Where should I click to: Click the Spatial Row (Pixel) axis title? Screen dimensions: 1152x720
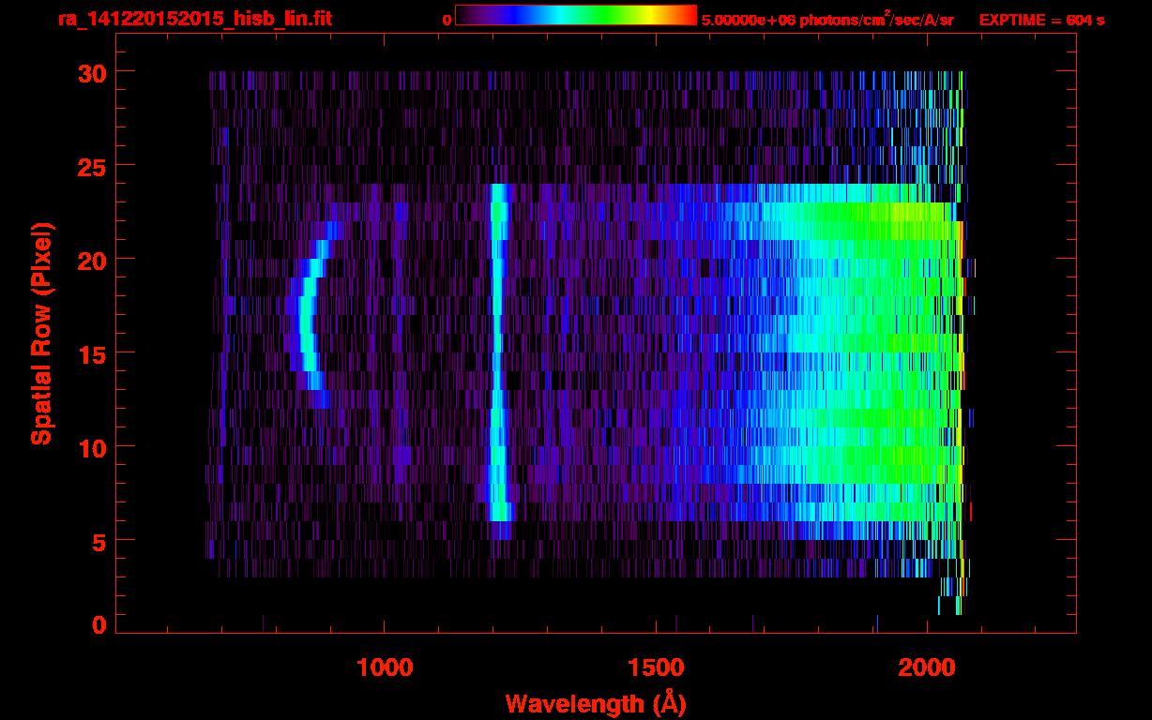(42, 334)
